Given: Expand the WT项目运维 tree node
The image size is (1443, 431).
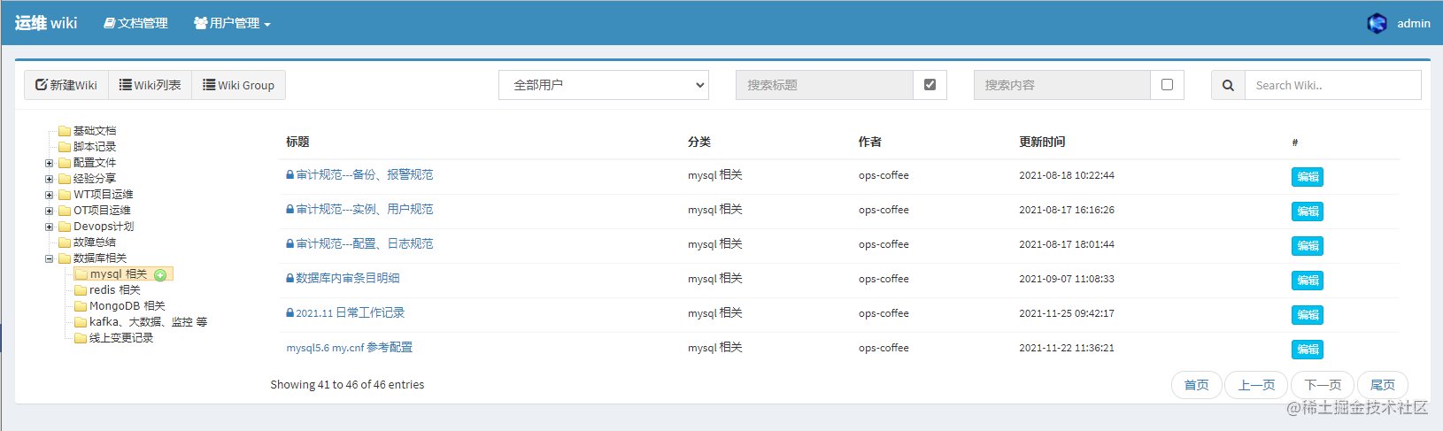Looking at the screenshot, I should [x=50, y=195].
